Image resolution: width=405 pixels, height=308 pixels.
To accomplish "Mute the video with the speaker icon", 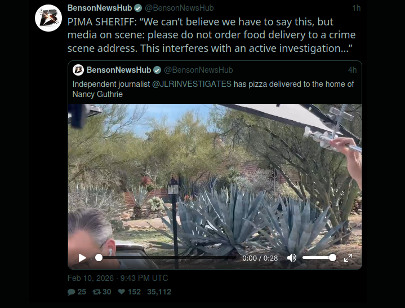I will click(x=292, y=258).
